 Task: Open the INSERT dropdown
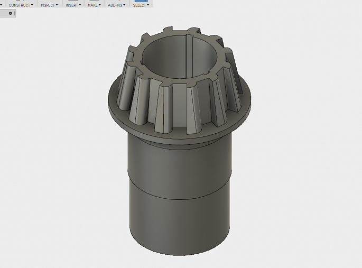tap(73, 5)
